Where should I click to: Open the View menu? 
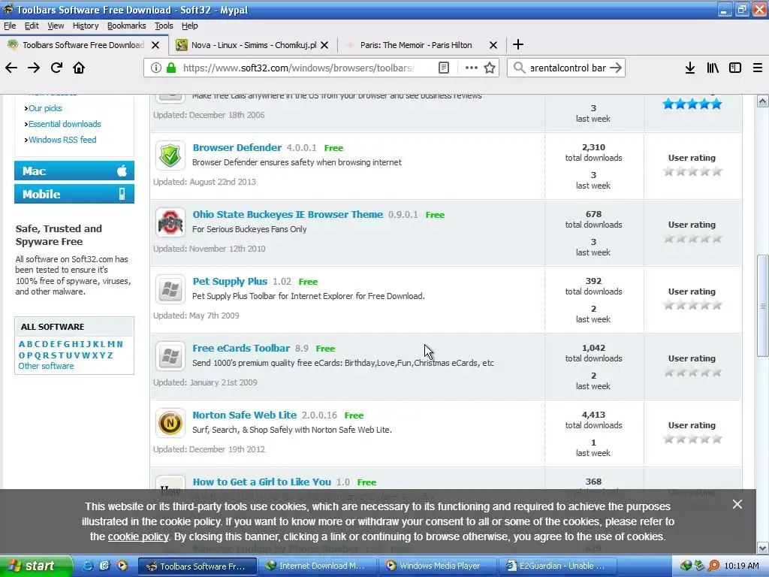click(56, 26)
